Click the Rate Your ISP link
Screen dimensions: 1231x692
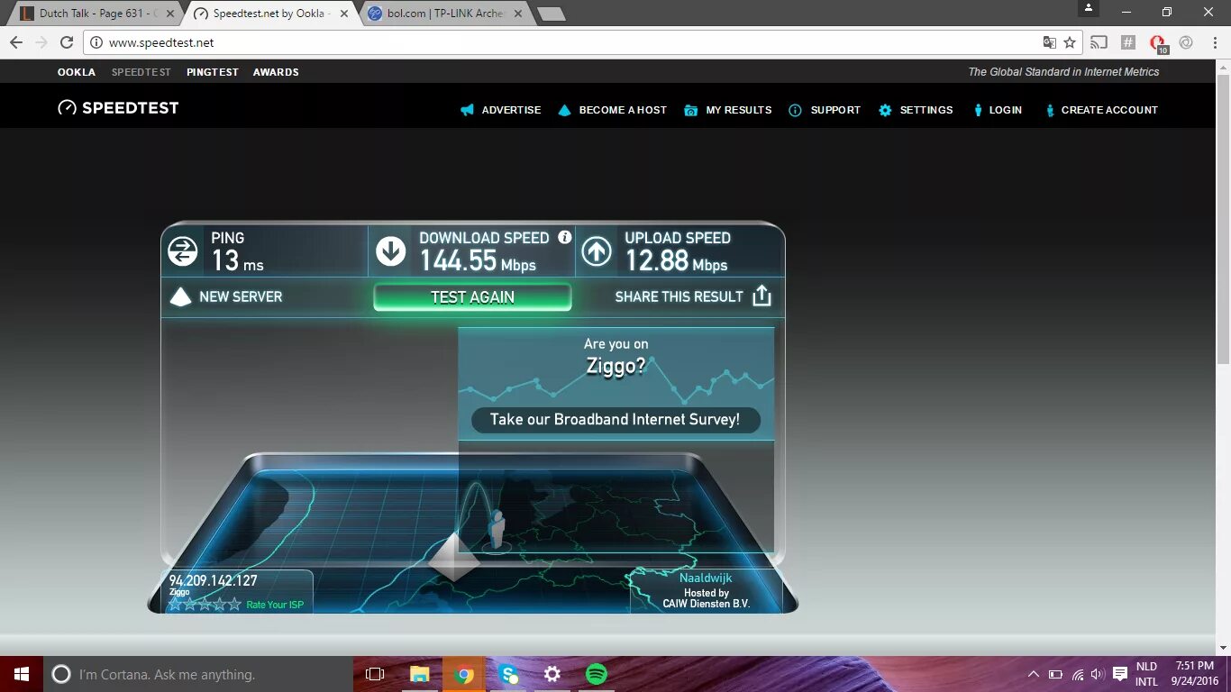click(275, 605)
